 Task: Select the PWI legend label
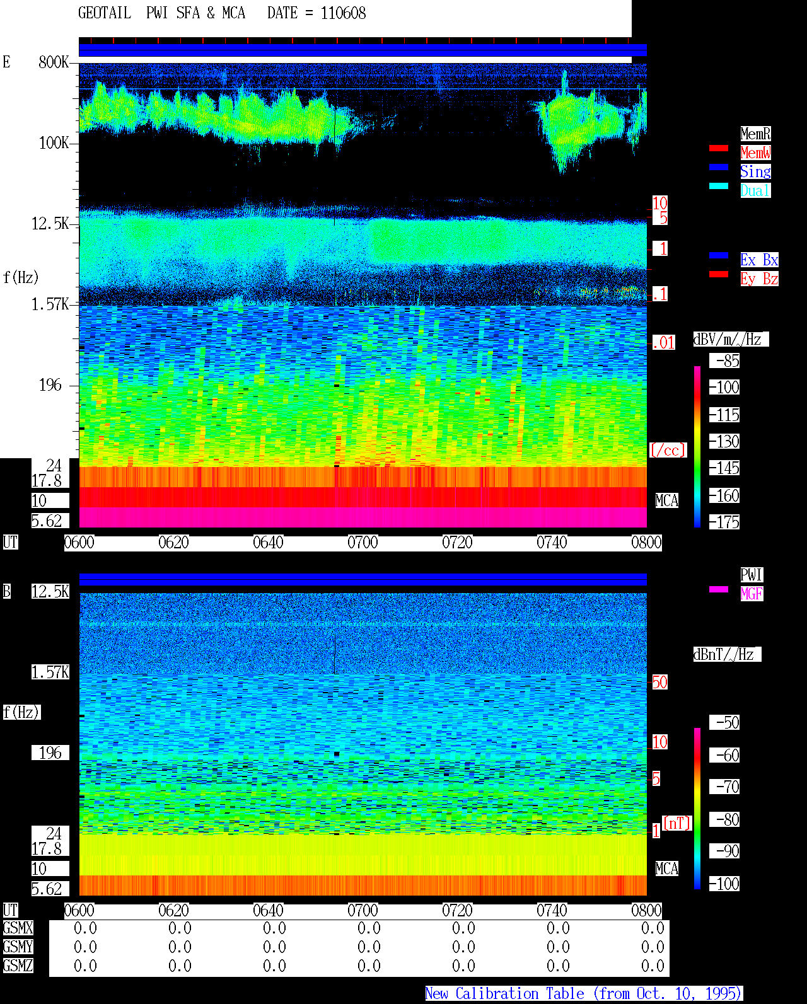[752, 575]
